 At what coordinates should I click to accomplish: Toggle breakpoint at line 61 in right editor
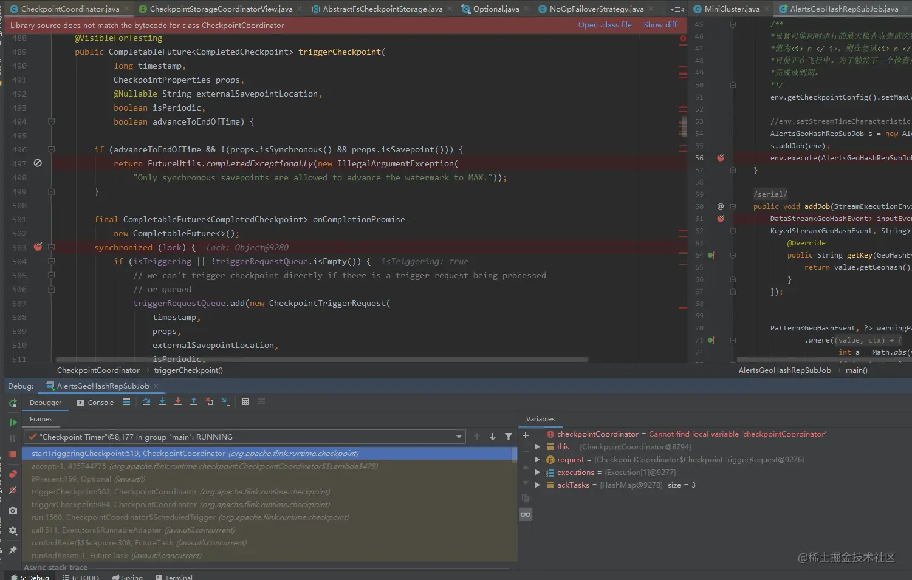(x=721, y=218)
